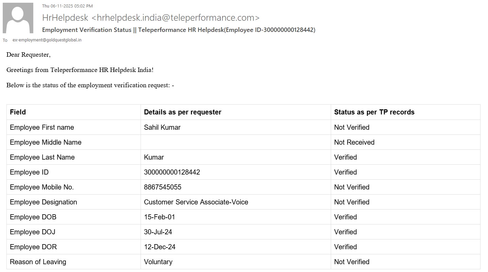Click the 'Details as per requester' header
Image resolution: width=488 pixels, height=272 pixels.
pos(183,112)
